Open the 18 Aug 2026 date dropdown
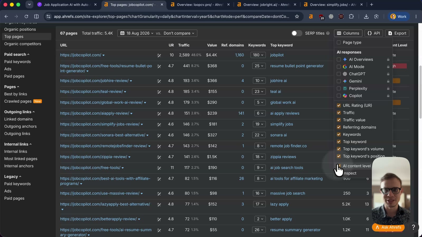This screenshot has height=237, width=422. click(x=137, y=33)
